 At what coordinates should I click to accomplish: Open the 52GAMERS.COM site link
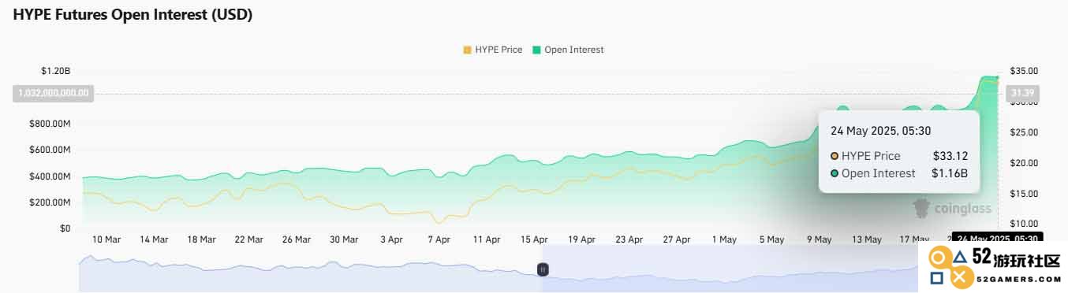pos(1017,280)
